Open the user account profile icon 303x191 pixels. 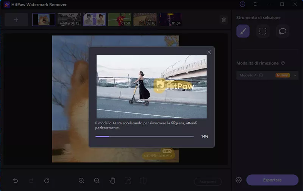(x=242, y=4)
